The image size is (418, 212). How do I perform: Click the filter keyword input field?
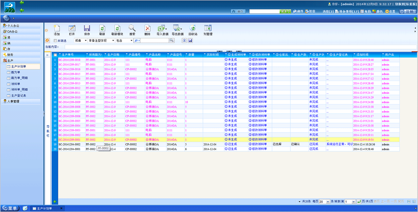coord(154,41)
